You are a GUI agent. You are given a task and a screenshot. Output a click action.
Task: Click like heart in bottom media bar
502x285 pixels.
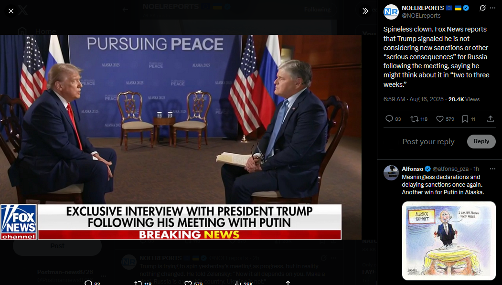tap(188, 283)
